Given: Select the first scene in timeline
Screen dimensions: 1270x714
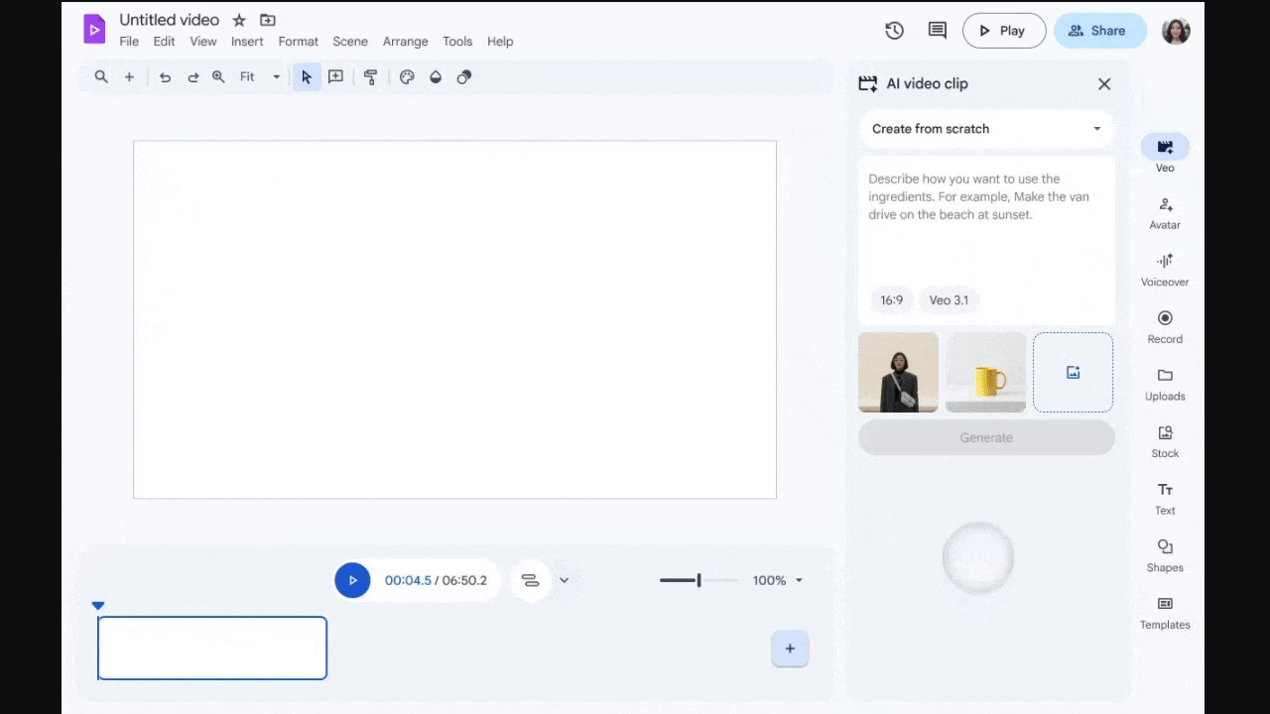Looking at the screenshot, I should coord(212,649).
